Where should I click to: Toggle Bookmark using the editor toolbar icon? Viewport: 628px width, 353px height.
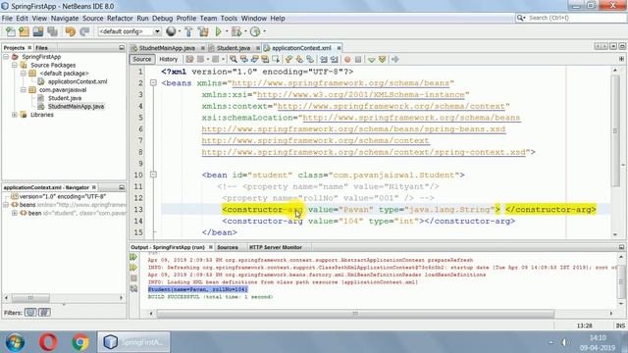coord(310,59)
